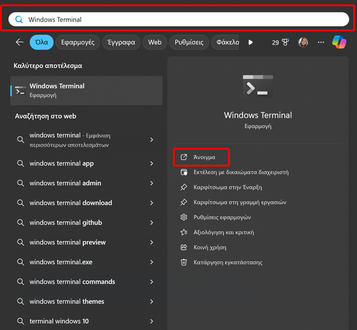Select Windows Terminal best match result
This screenshot has width=357, height=330.
click(86, 91)
